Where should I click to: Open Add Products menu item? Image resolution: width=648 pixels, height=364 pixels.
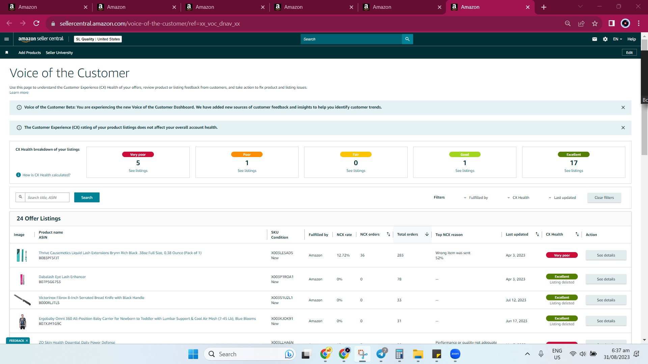[x=30, y=53]
